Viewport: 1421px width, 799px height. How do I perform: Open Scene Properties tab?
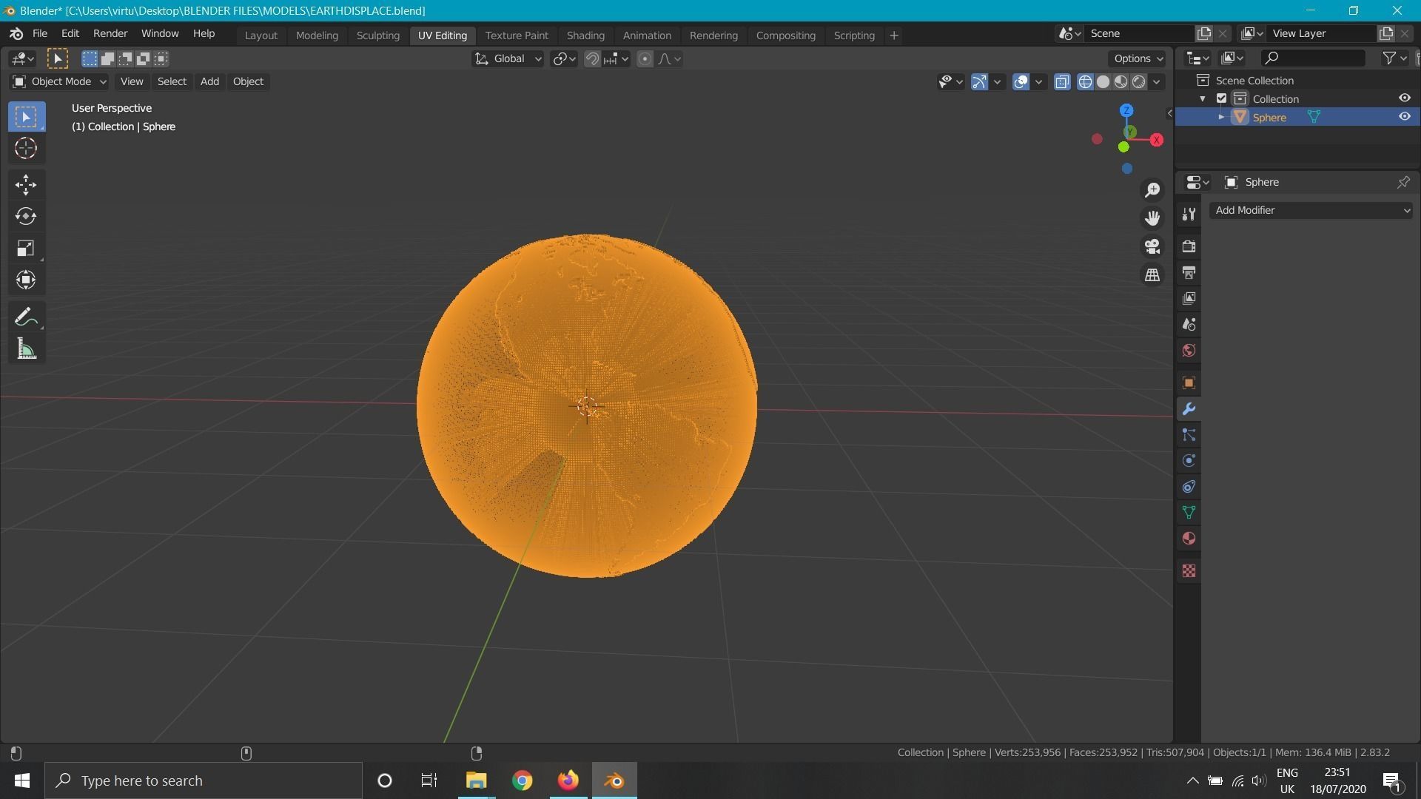click(x=1189, y=324)
